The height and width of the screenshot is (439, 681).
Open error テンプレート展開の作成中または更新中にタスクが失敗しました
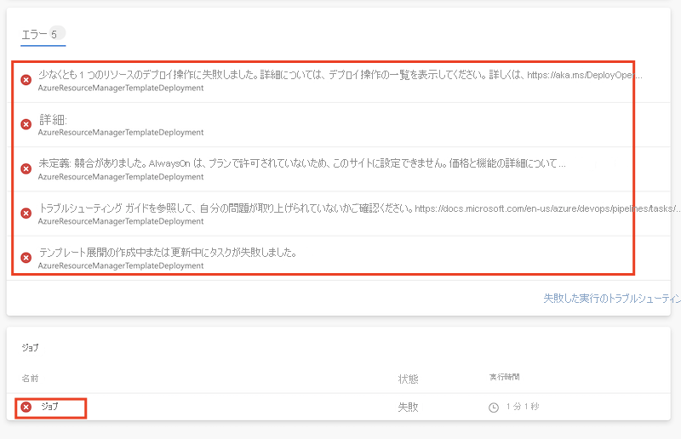click(x=168, y=253)
